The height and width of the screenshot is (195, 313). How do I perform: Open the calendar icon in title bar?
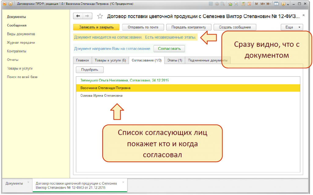point(249,4)
